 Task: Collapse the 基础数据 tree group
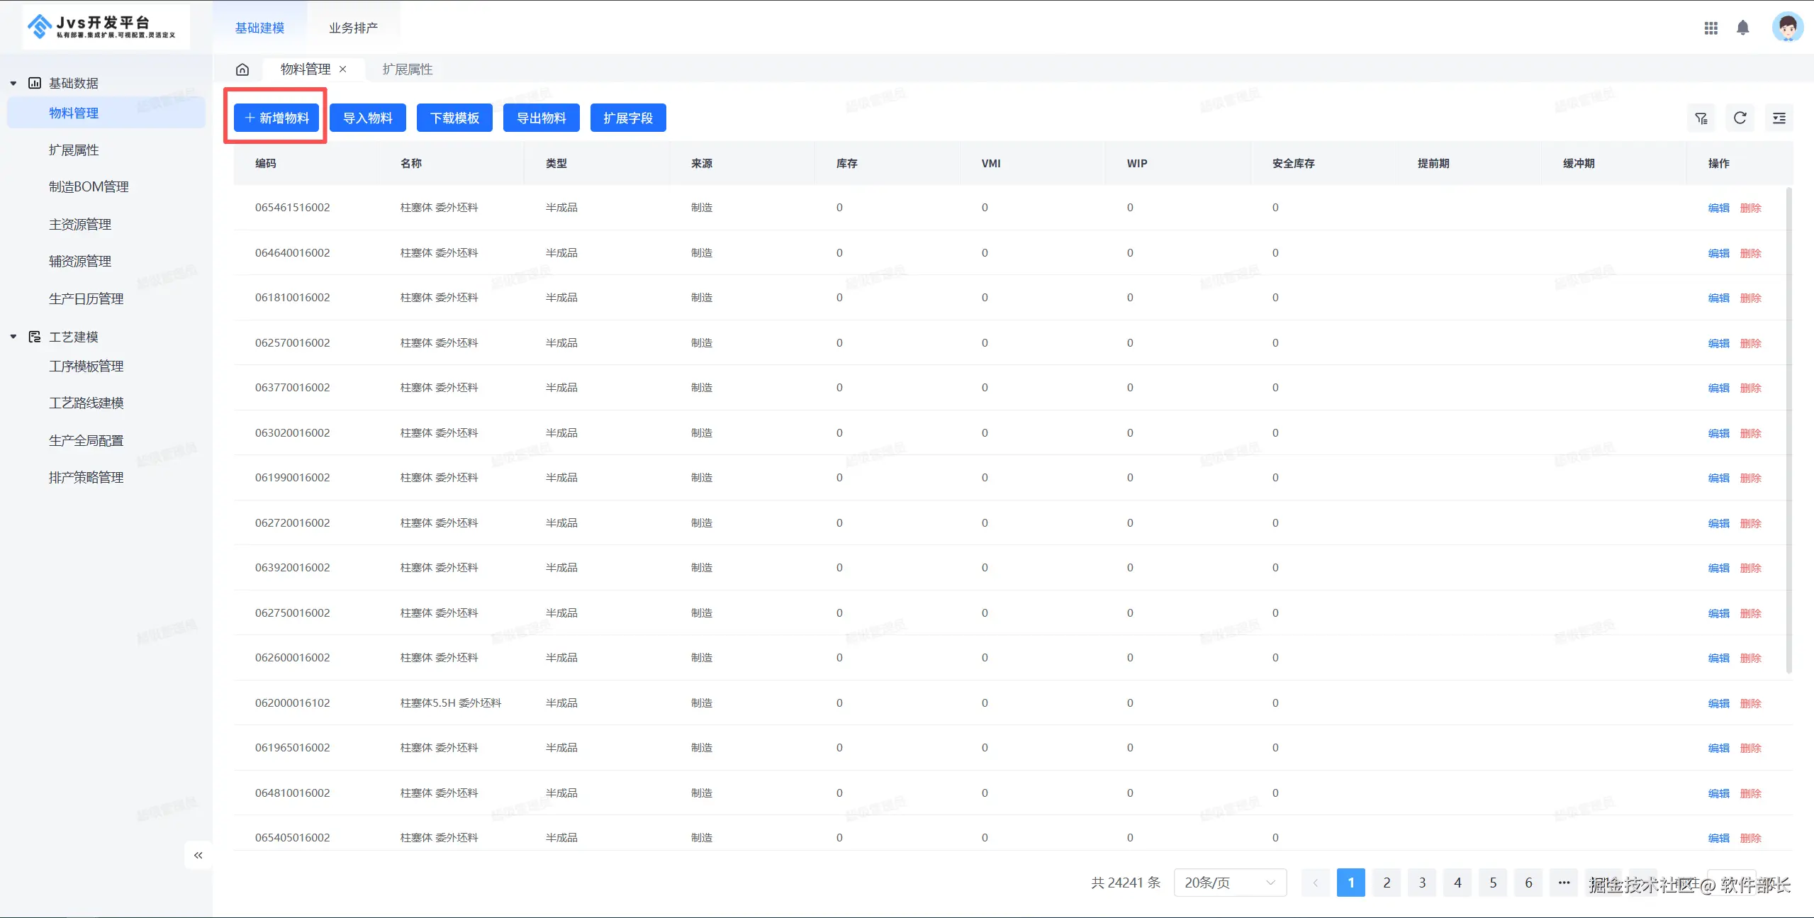coord(13,84)
